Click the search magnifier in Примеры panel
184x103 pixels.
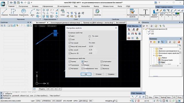pyautogui.click(x=180, y=45)
